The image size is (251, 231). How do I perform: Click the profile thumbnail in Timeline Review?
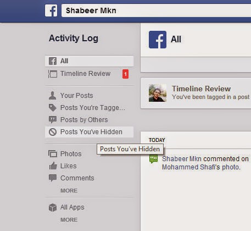point(158,93)
